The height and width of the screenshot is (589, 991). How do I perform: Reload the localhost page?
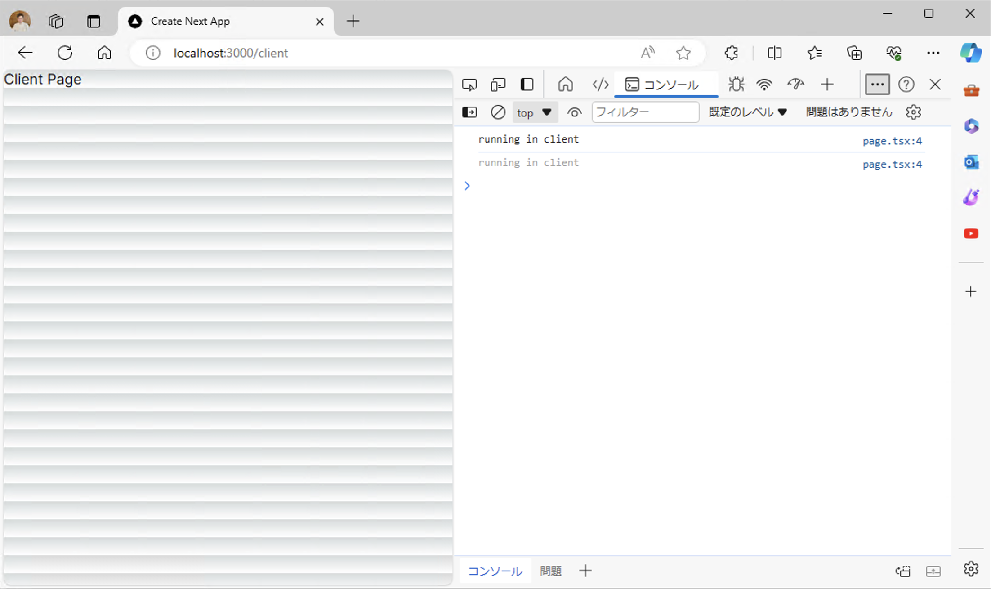65,53
